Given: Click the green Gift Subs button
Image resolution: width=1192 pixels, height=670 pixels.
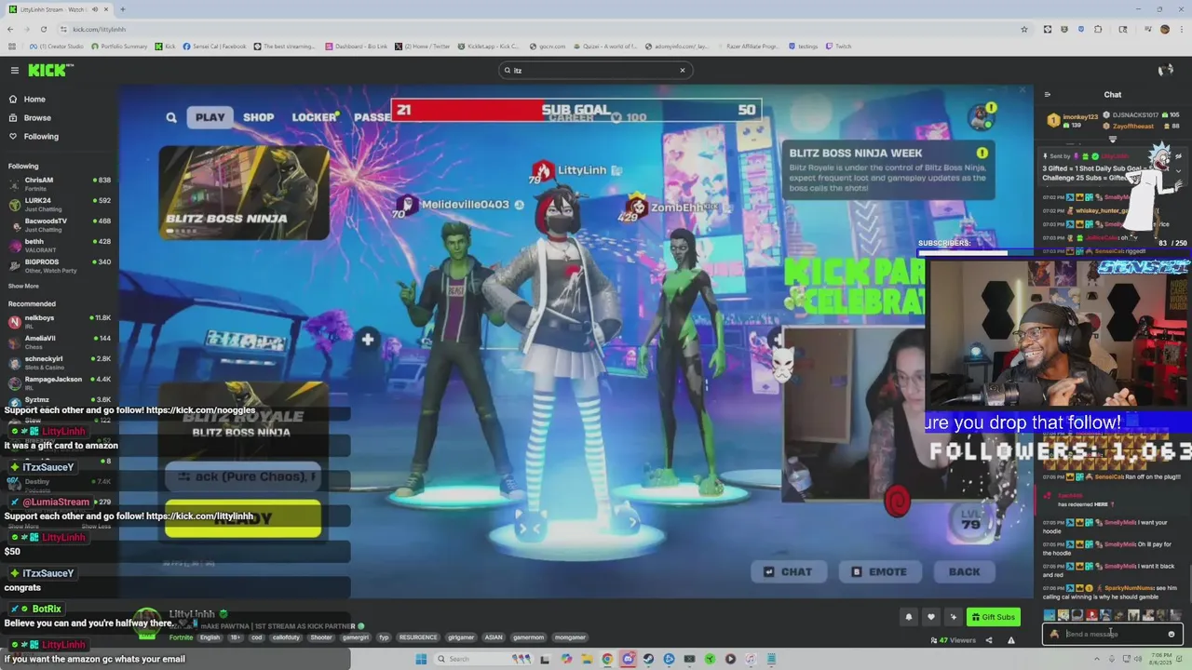Looking at the screenshot, I should (x=994, y=617).
